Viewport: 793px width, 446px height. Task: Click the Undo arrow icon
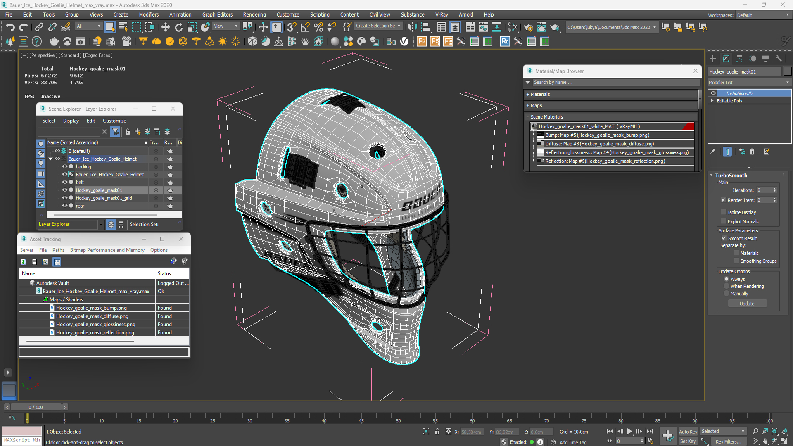[x=10, y=27]
